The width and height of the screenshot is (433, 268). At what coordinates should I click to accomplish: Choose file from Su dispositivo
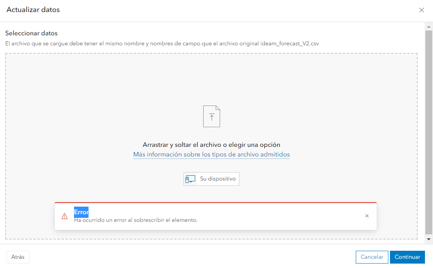[x=211, y=179]
